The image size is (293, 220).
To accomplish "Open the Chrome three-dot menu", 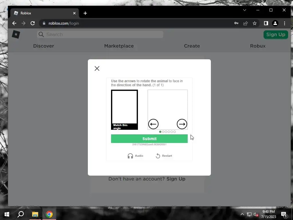I will [284, 23].
